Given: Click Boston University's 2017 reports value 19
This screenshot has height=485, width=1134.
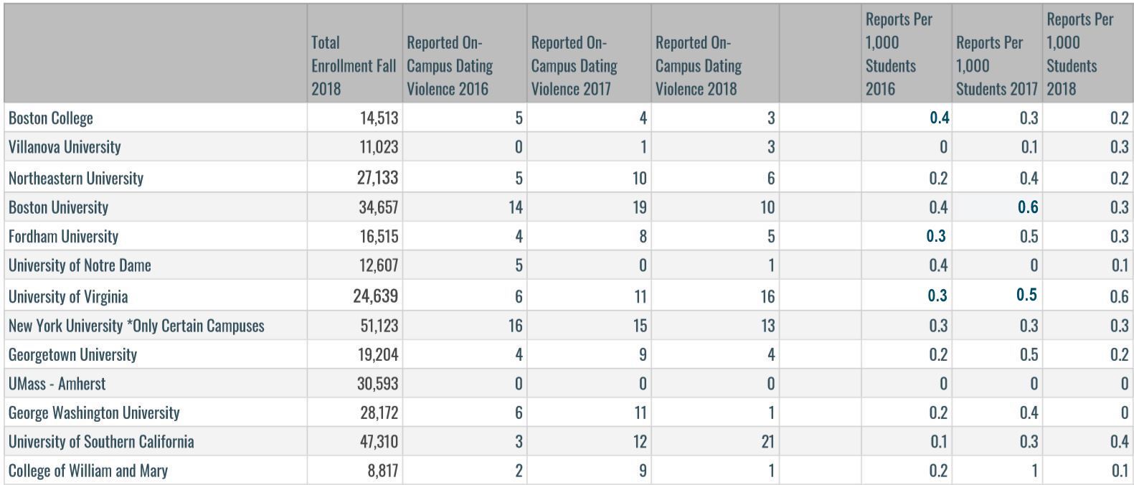Looking at the screenshot, I should 639,207.
